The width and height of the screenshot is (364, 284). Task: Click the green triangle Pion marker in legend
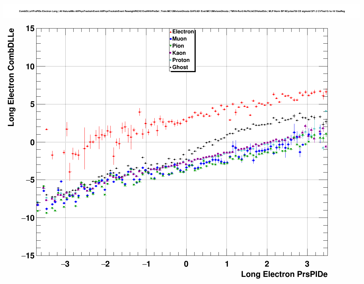coord(171,46)
